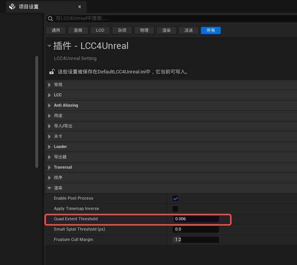Select the 渲染 filter button
Viewport: 297px width, 265px height.
point(166,30)
